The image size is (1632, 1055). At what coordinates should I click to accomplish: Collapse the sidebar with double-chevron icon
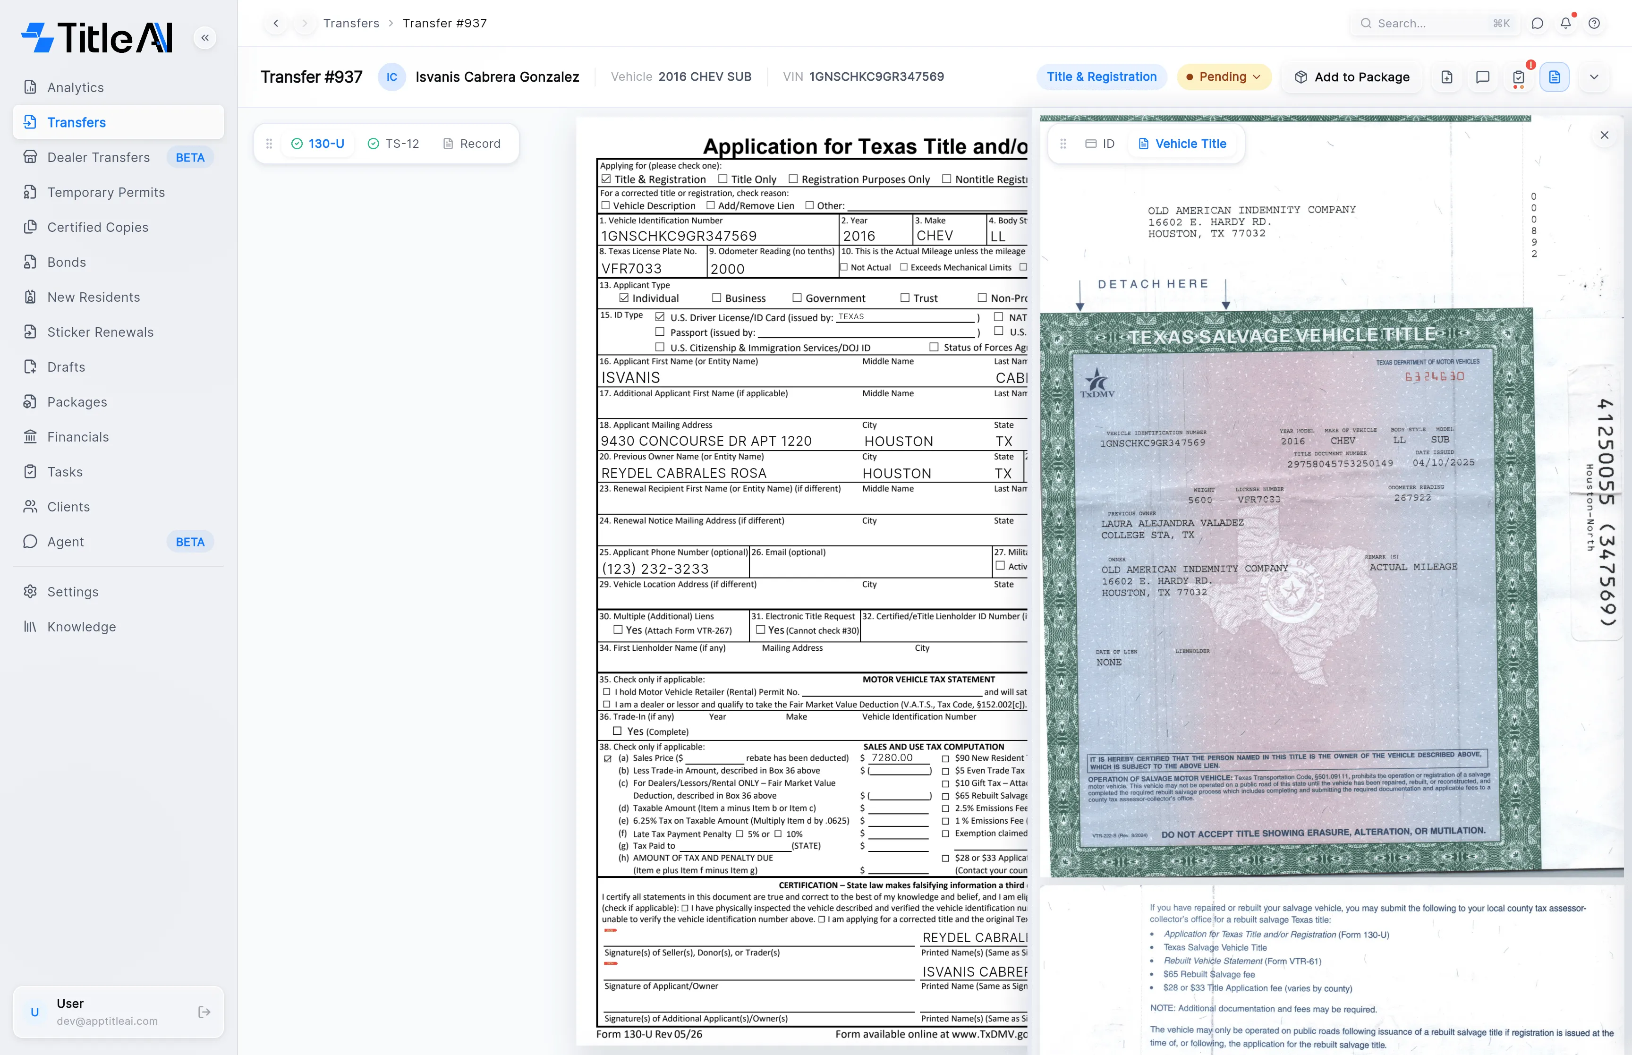tap(205, 38)
